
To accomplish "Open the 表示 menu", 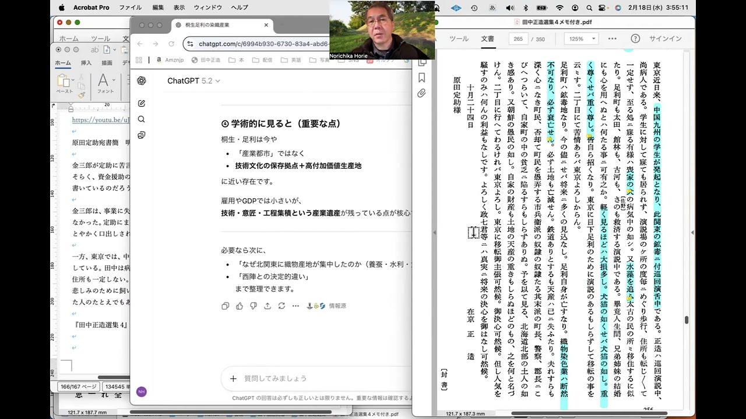I will [x=179, y=8].
